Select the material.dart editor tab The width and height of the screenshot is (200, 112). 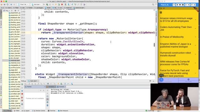click(x=79, y=8)
